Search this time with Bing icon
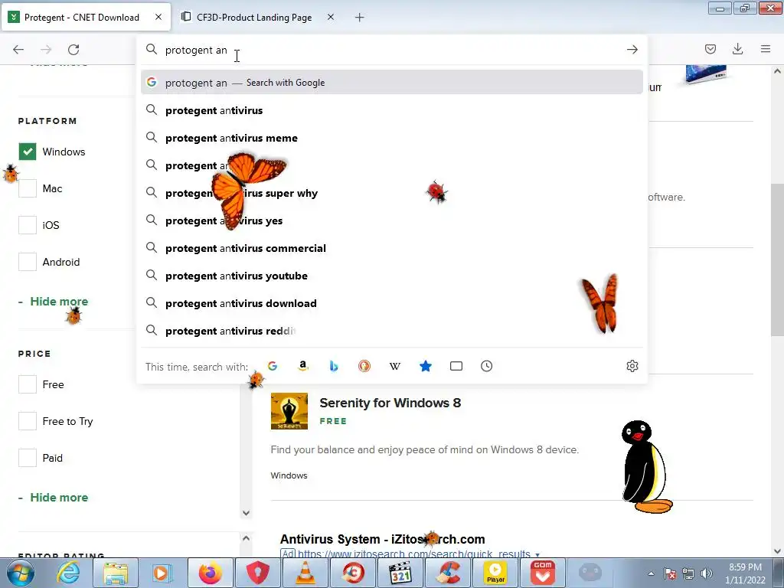Screen dimensions: 784x588 334,366
